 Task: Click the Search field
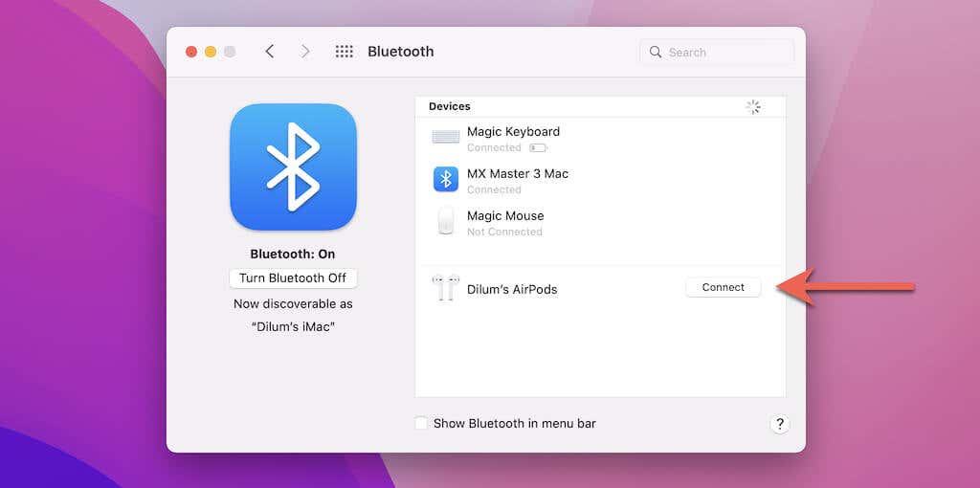click(717, 52)
